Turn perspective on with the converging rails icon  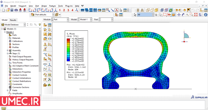(x=142, y=10)
